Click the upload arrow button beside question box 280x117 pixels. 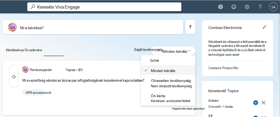point(190,27)
